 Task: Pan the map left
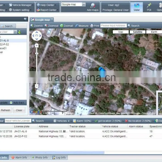pyautogui.click(x=33, y=36)
